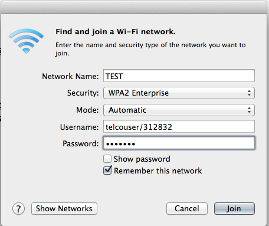Click the "Network Name:" field label
The width and height of the screenshot is (269, 226).
click(x=70, y=76)
